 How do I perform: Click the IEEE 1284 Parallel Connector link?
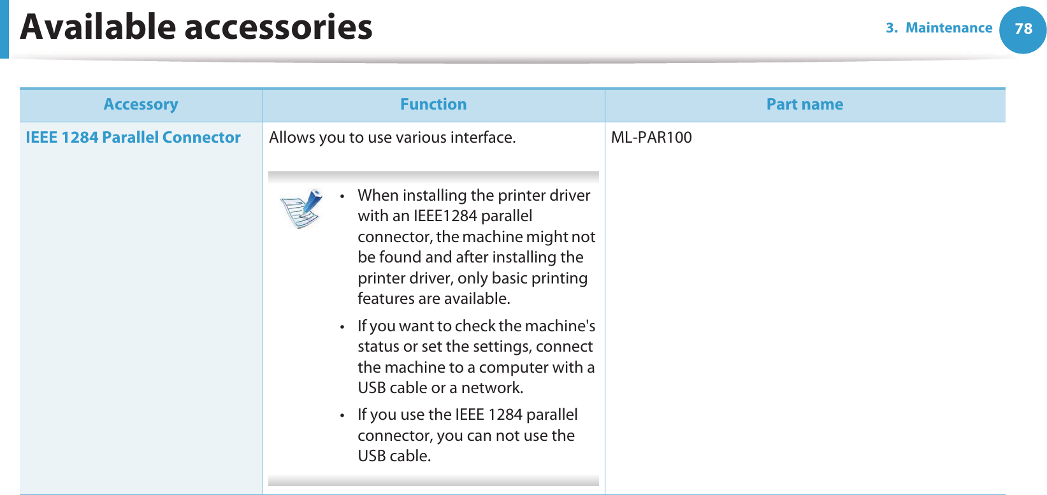pyautogui.click(x=133, y=138)
